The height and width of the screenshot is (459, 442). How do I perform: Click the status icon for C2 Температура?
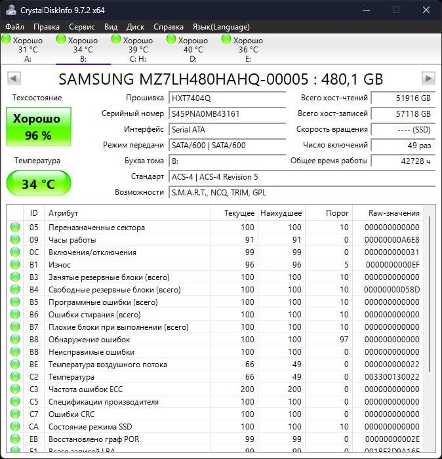pos(15,376)
